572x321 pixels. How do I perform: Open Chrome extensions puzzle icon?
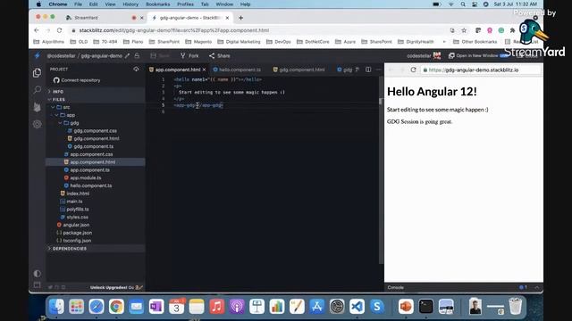pyautogui.click(x=512, y=30)
